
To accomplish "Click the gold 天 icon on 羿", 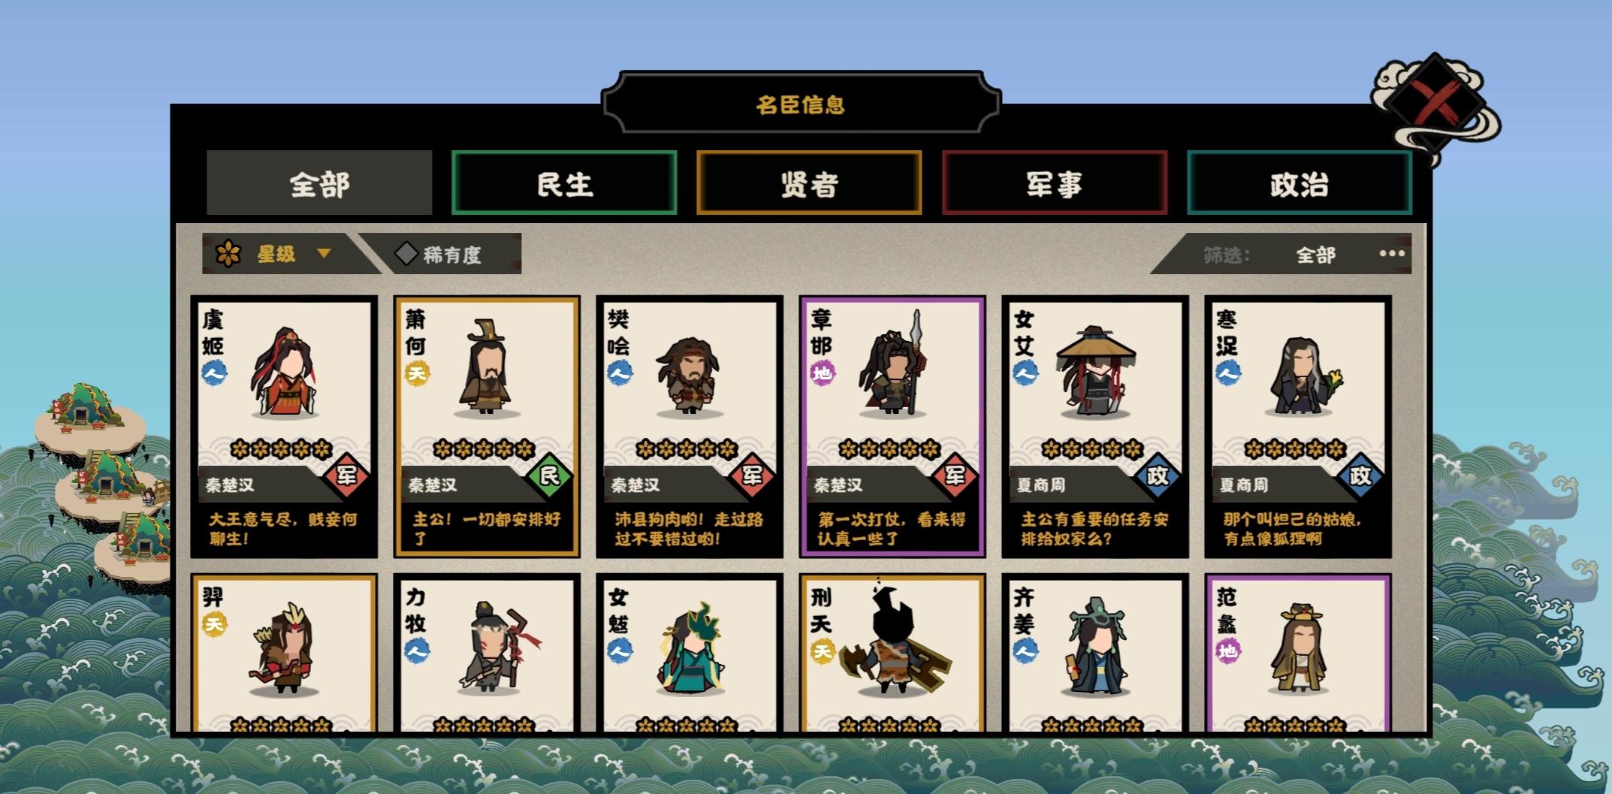I will (214, 624).
